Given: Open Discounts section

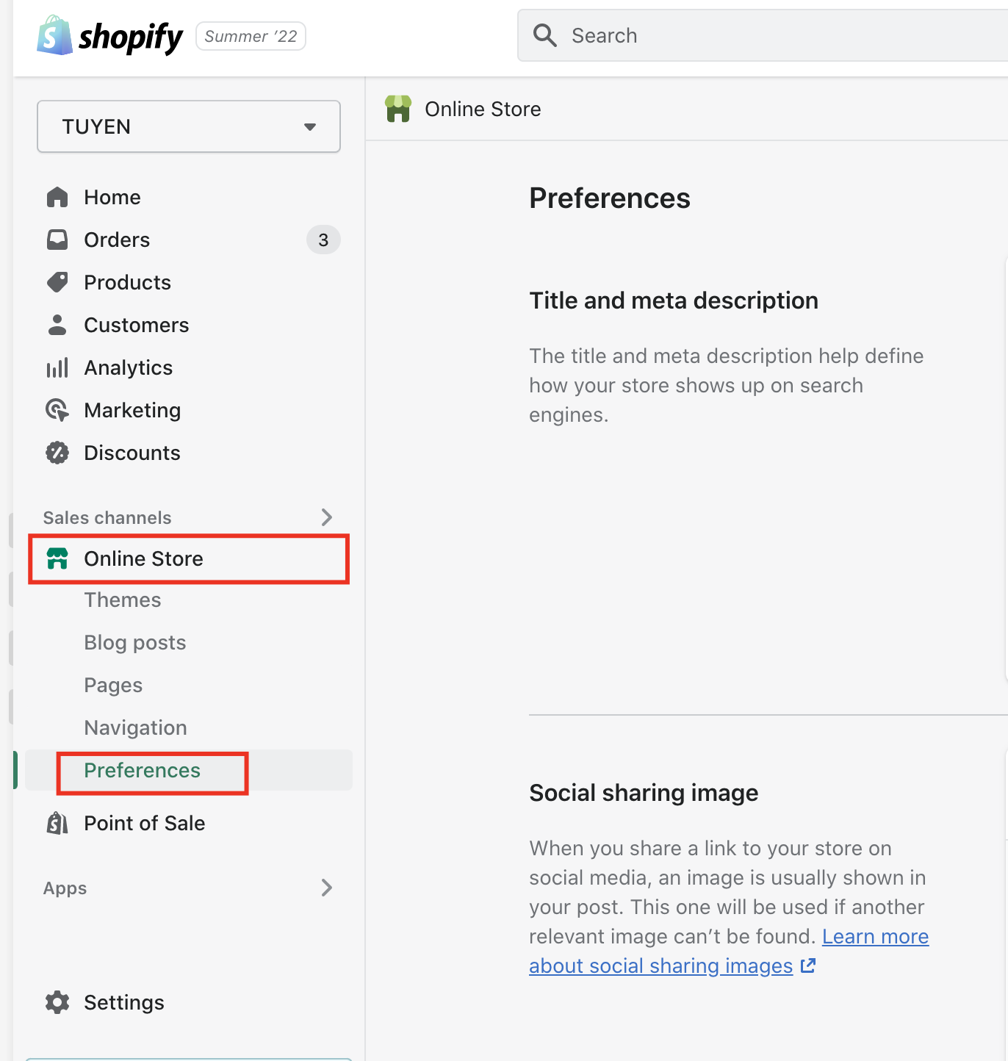Looking at the screenshot, I should [132, 453].
